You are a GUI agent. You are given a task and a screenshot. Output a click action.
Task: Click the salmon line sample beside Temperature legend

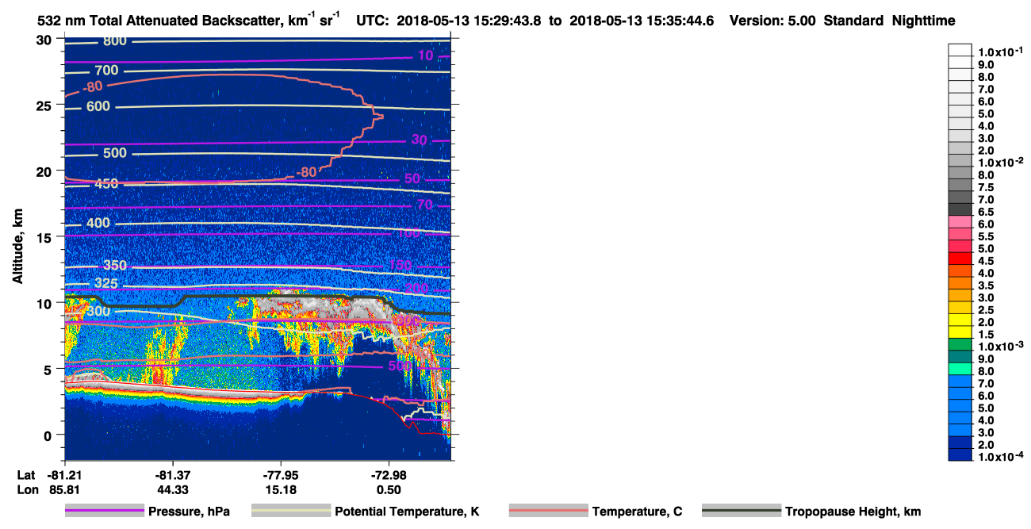(x=549, y=512)
